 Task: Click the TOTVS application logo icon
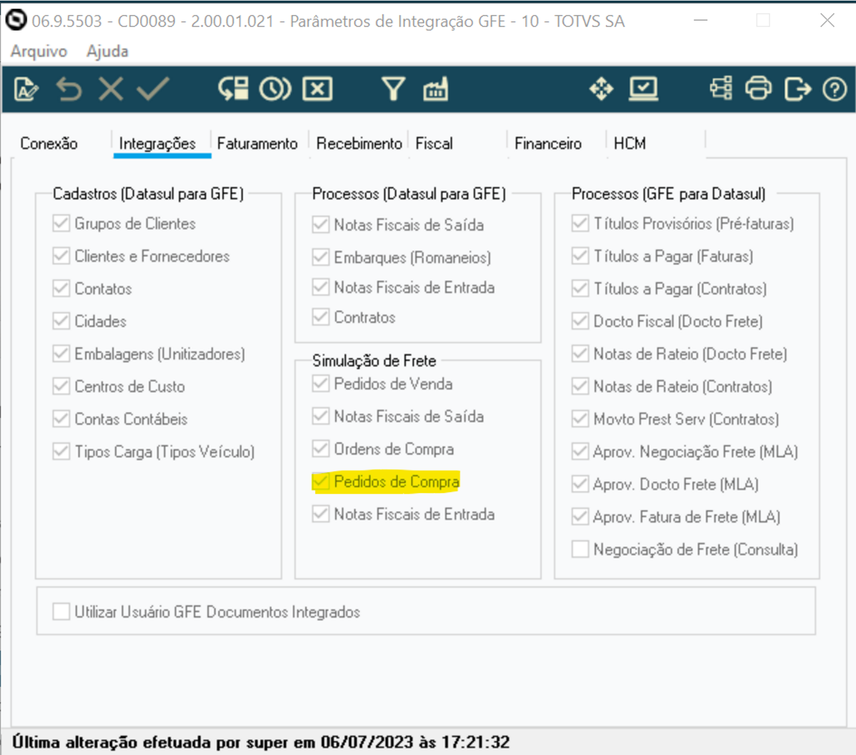tap(16, 20)
